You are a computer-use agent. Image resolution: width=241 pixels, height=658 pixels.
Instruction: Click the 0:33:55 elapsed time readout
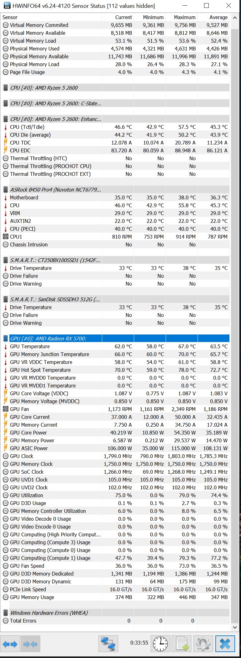tap(139, 643)
